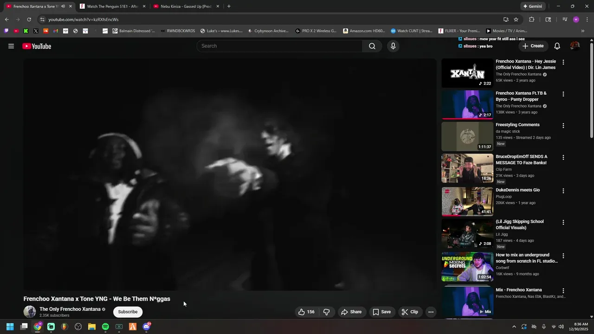This screenshot has width=594, height=334.
Task: Focus the YouTube search field
Action: [280, 46]
